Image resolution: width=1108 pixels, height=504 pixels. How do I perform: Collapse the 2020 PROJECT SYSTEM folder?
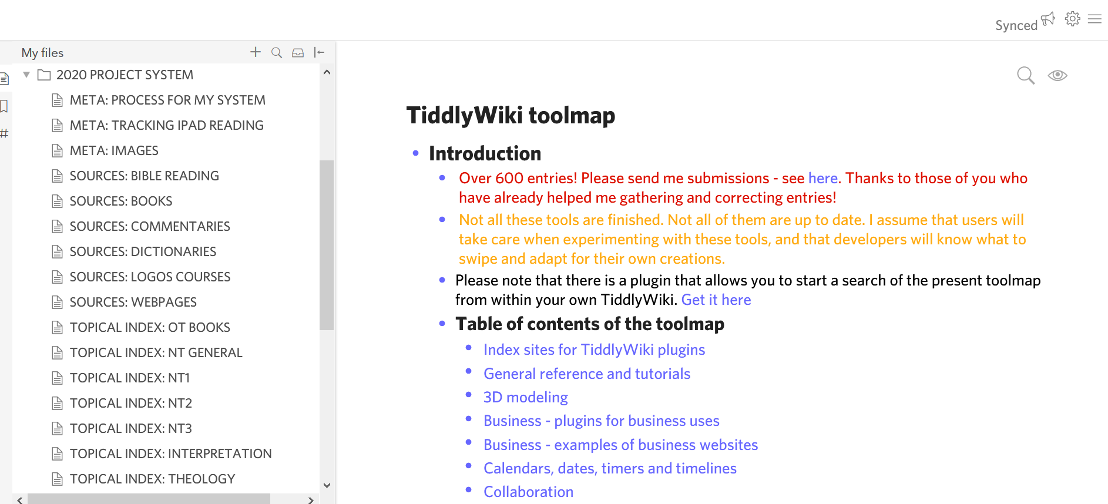pyautogui.click(x=26, y=75)
